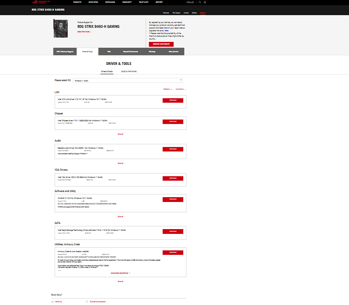Download the Intel Chipset driver
349x305 pixels.
point(173,122)
